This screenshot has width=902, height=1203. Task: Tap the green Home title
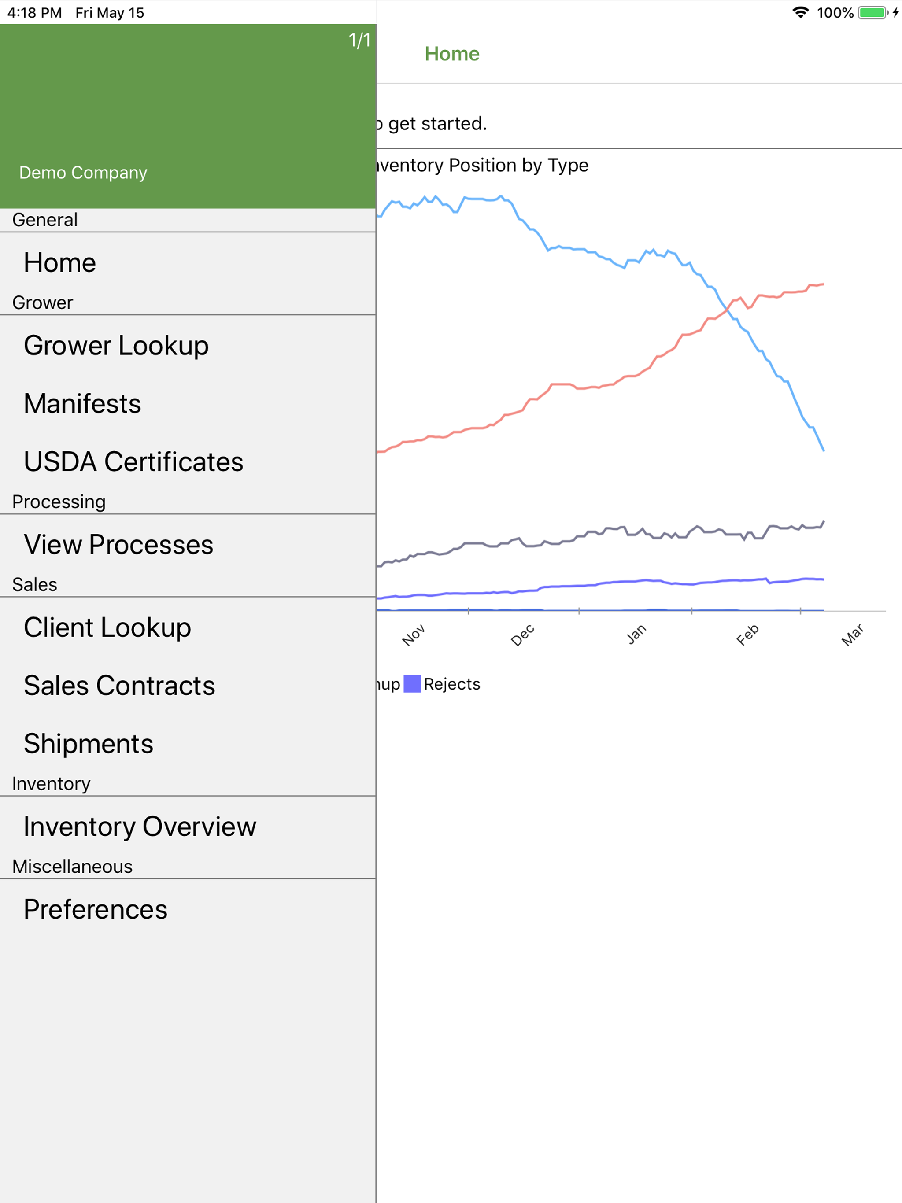point(452,54)
